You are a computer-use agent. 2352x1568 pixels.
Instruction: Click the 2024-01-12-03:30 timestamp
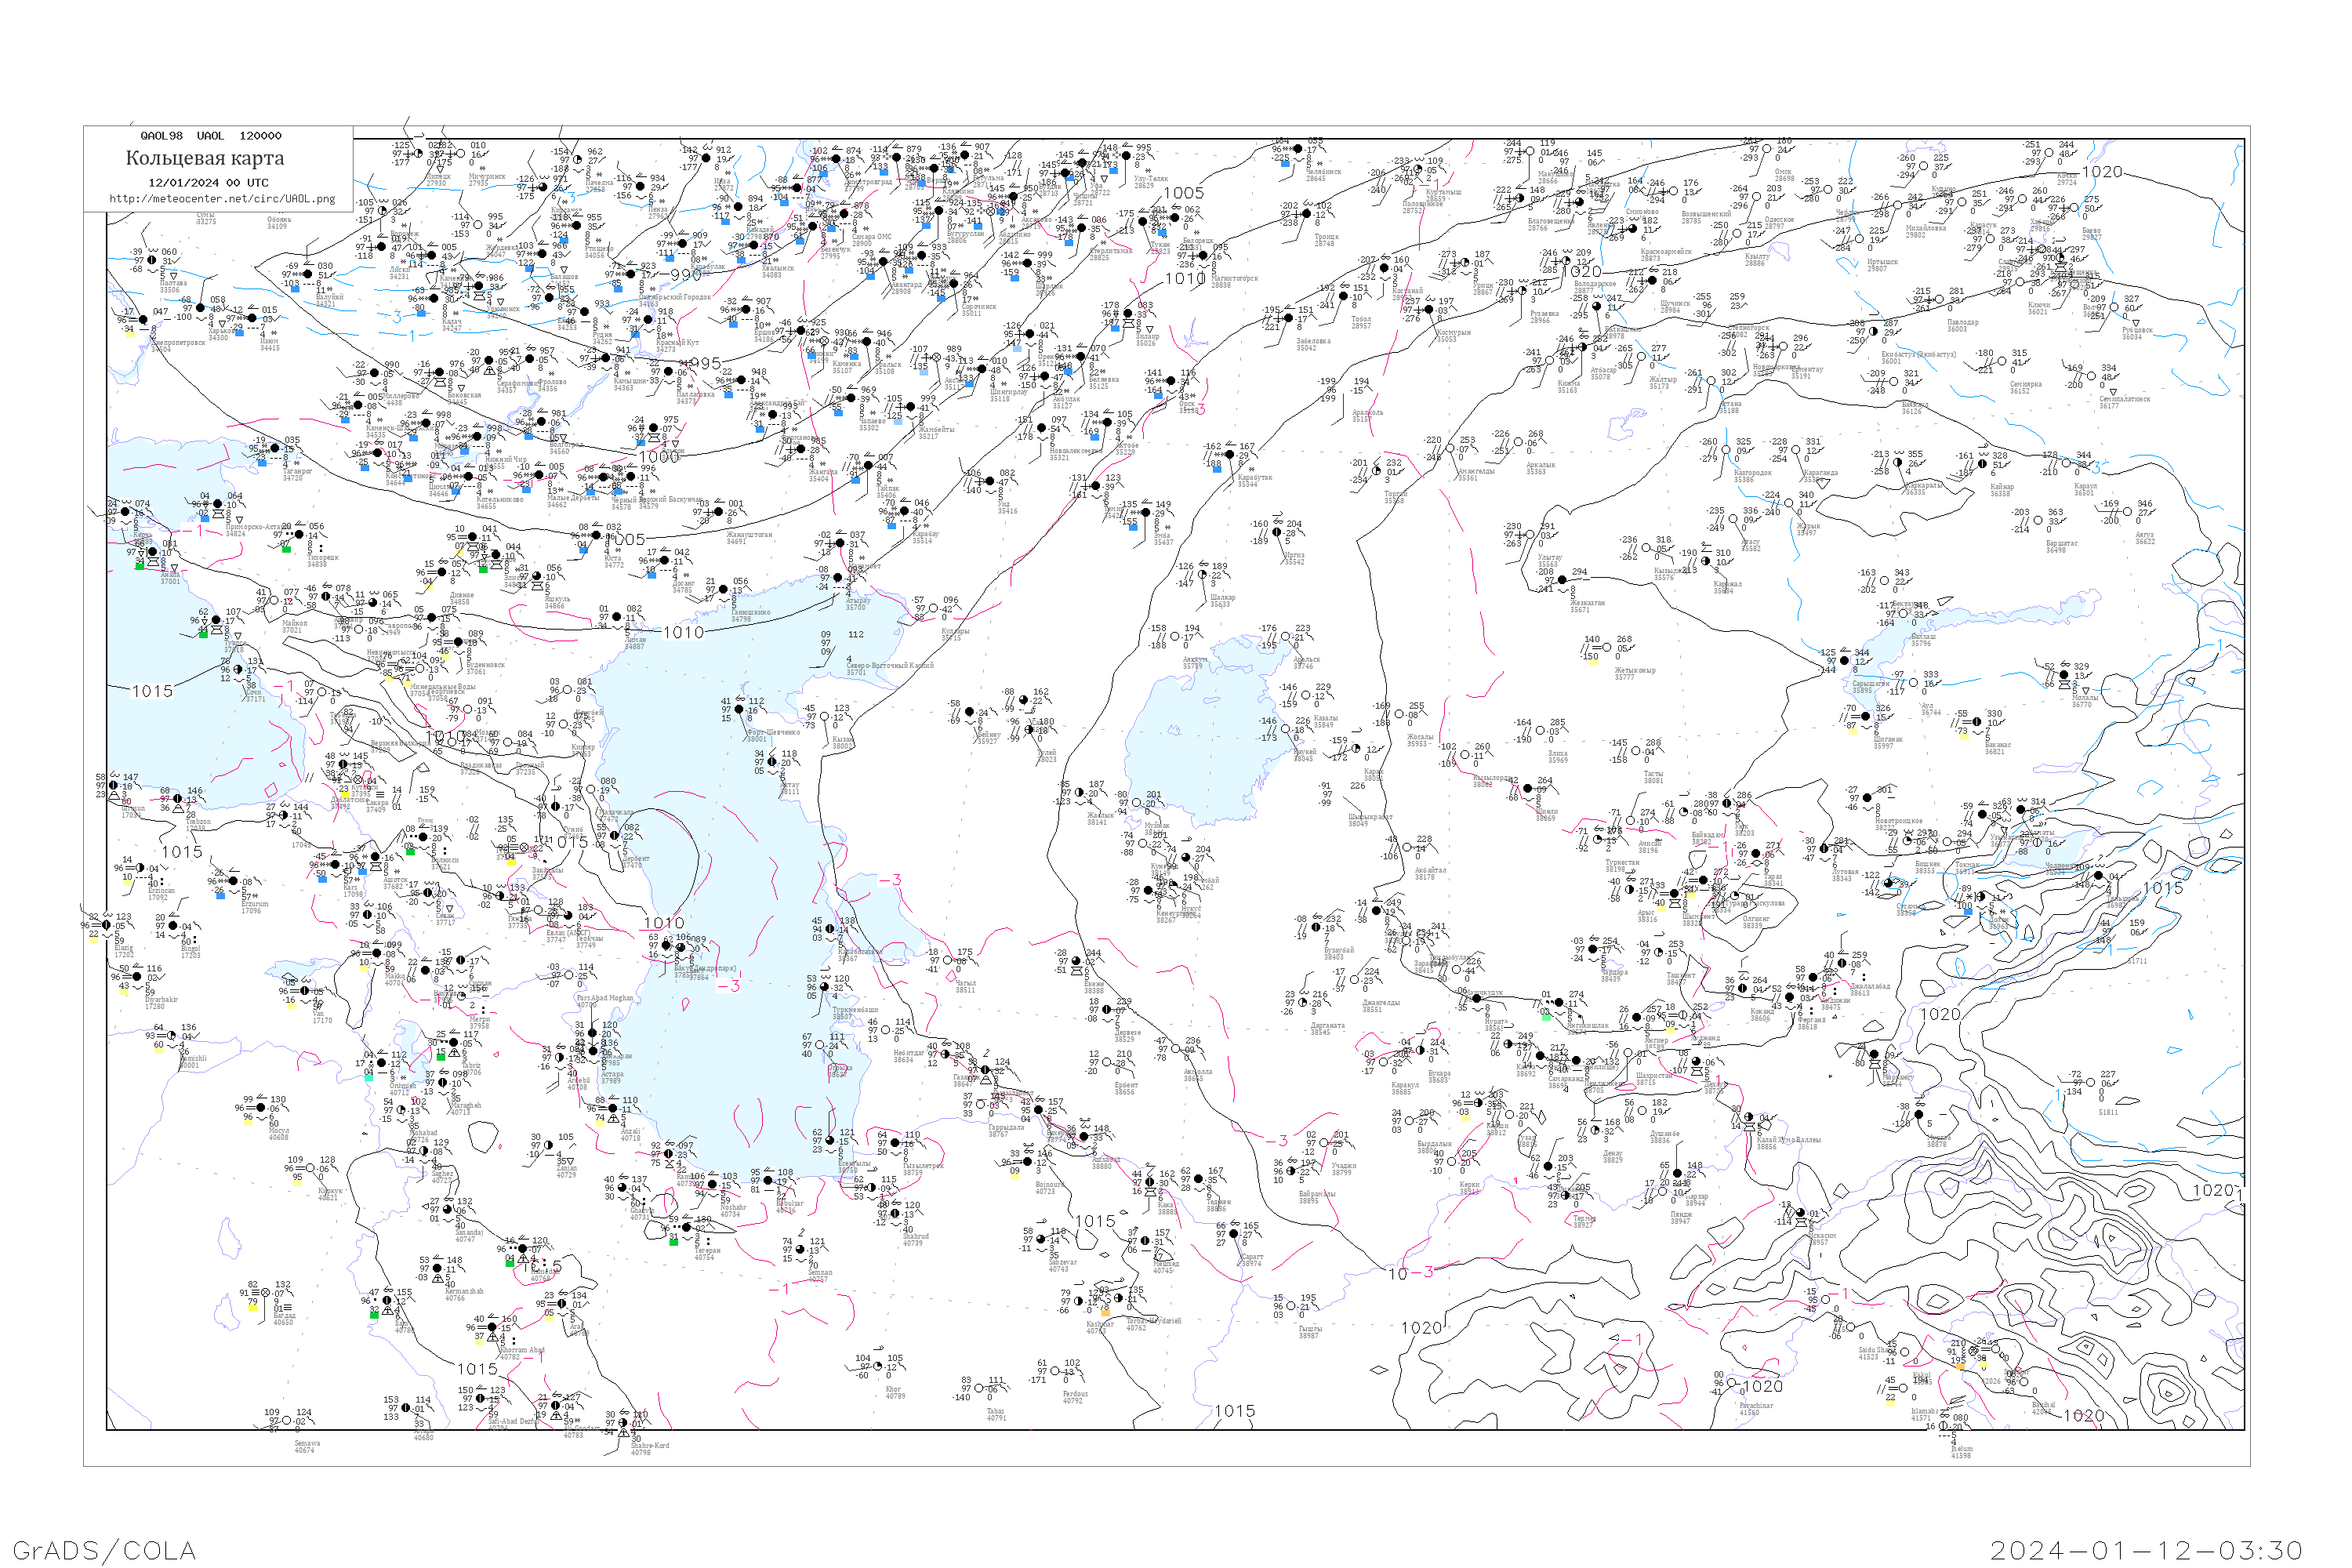[2146, 1550]
